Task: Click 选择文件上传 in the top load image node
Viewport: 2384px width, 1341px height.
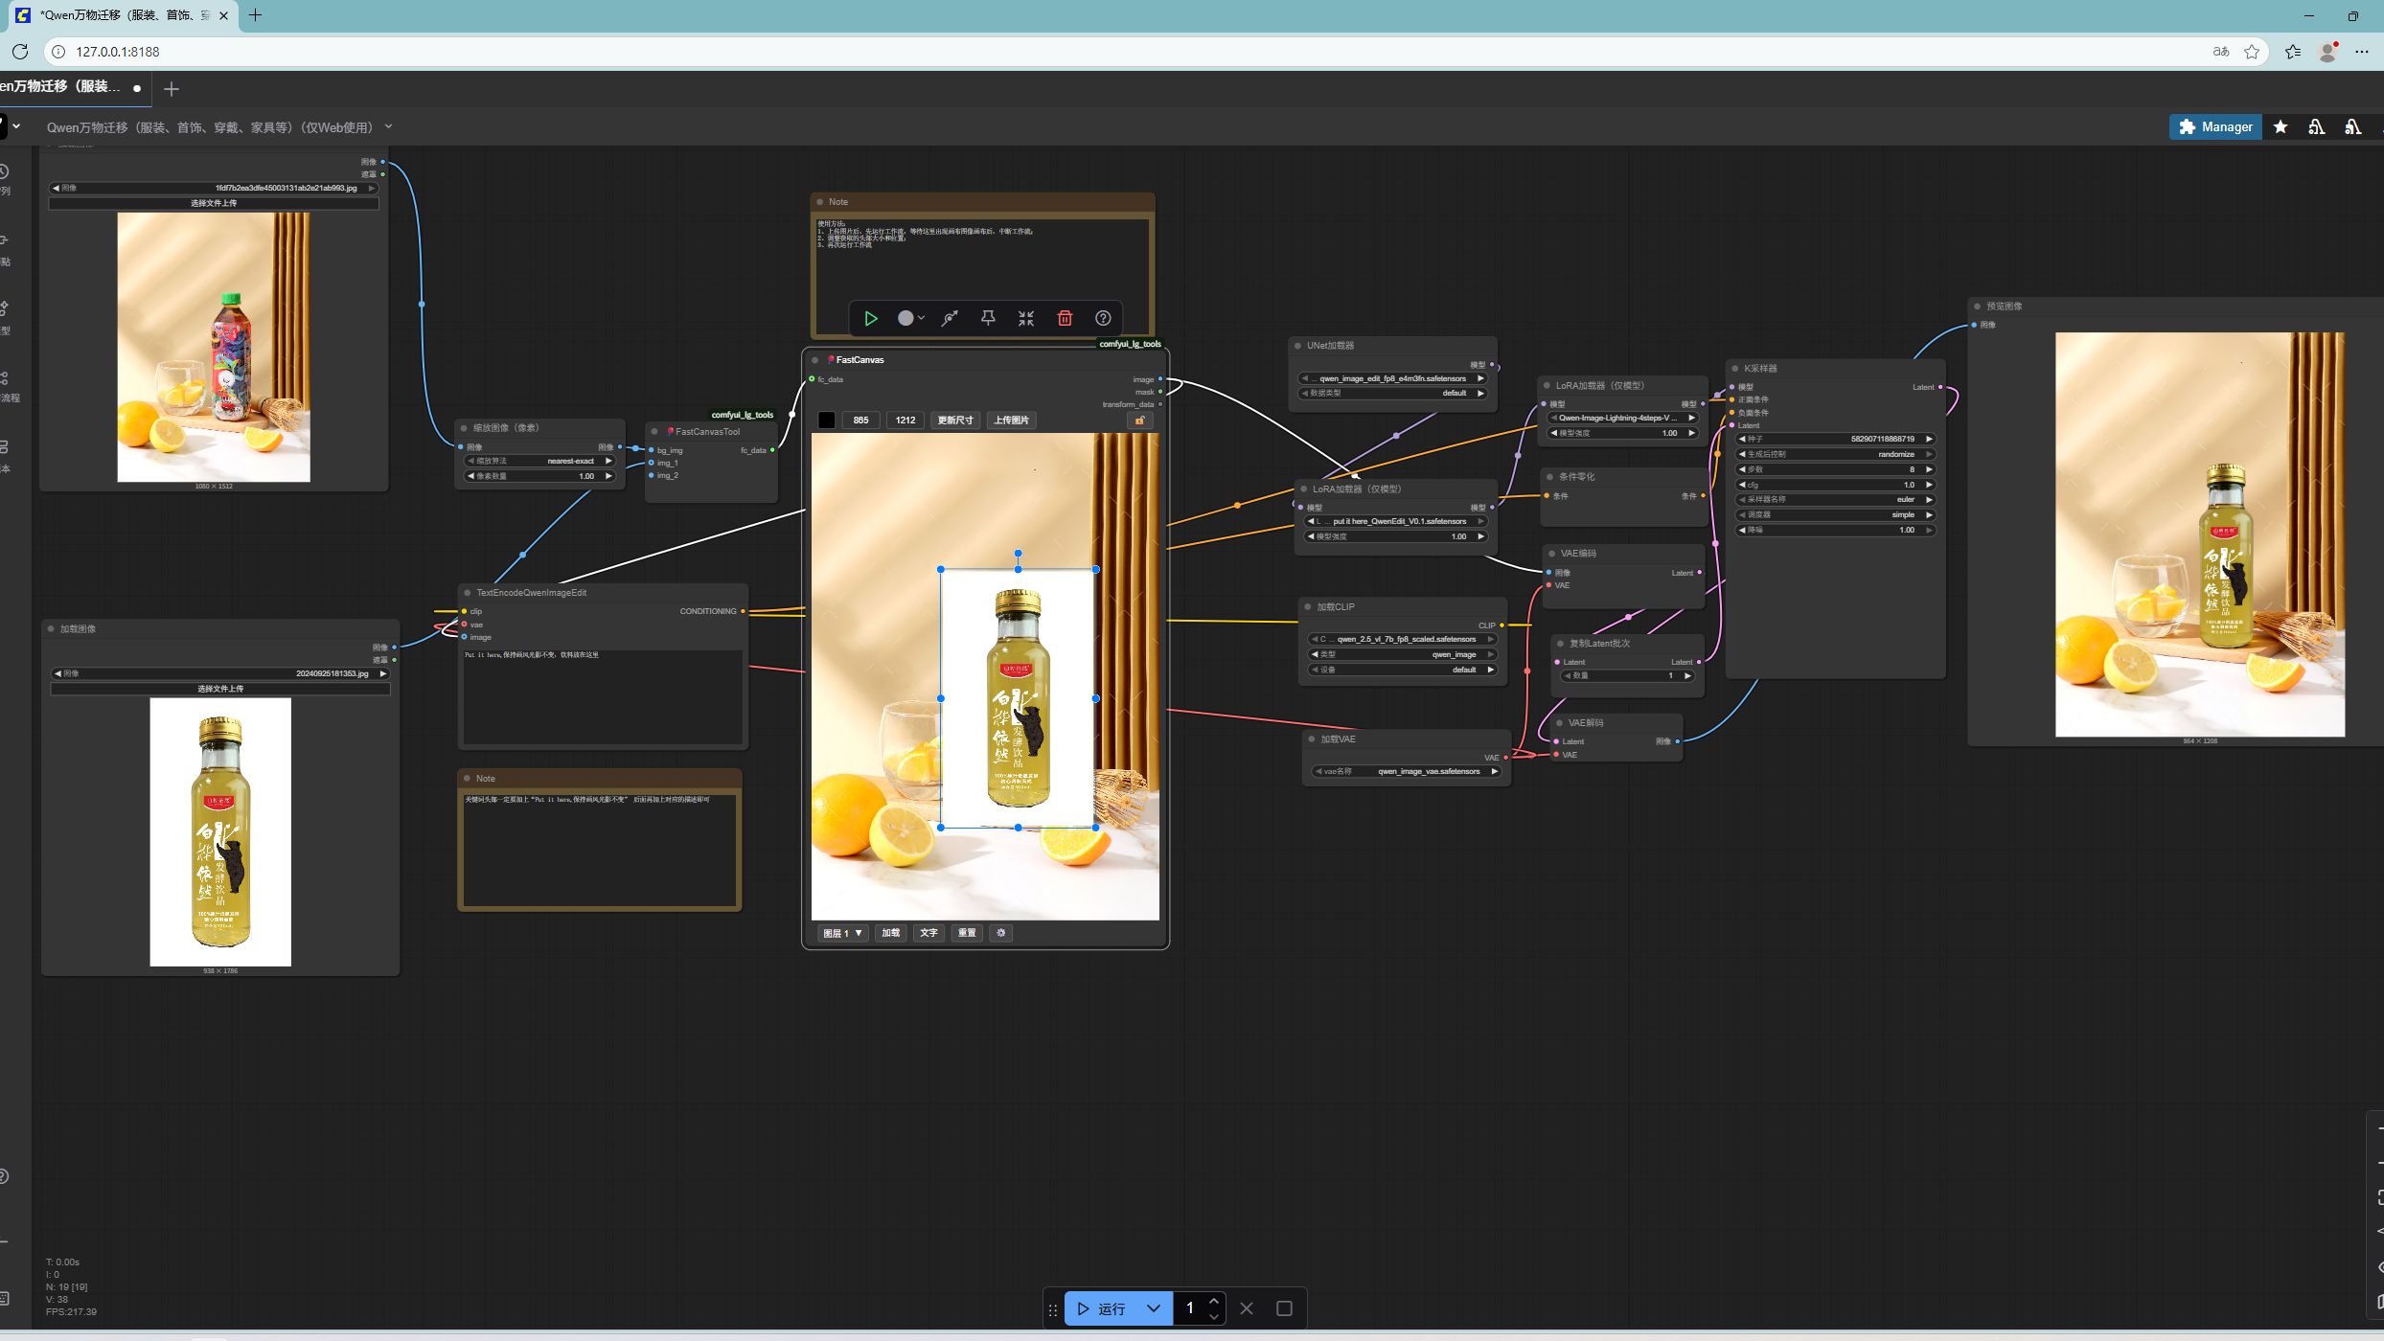Action: (214, 203)
